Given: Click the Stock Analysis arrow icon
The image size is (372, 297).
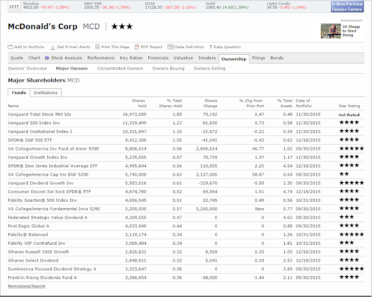Looking at the screenshot, I should click(x=47, y=58).
